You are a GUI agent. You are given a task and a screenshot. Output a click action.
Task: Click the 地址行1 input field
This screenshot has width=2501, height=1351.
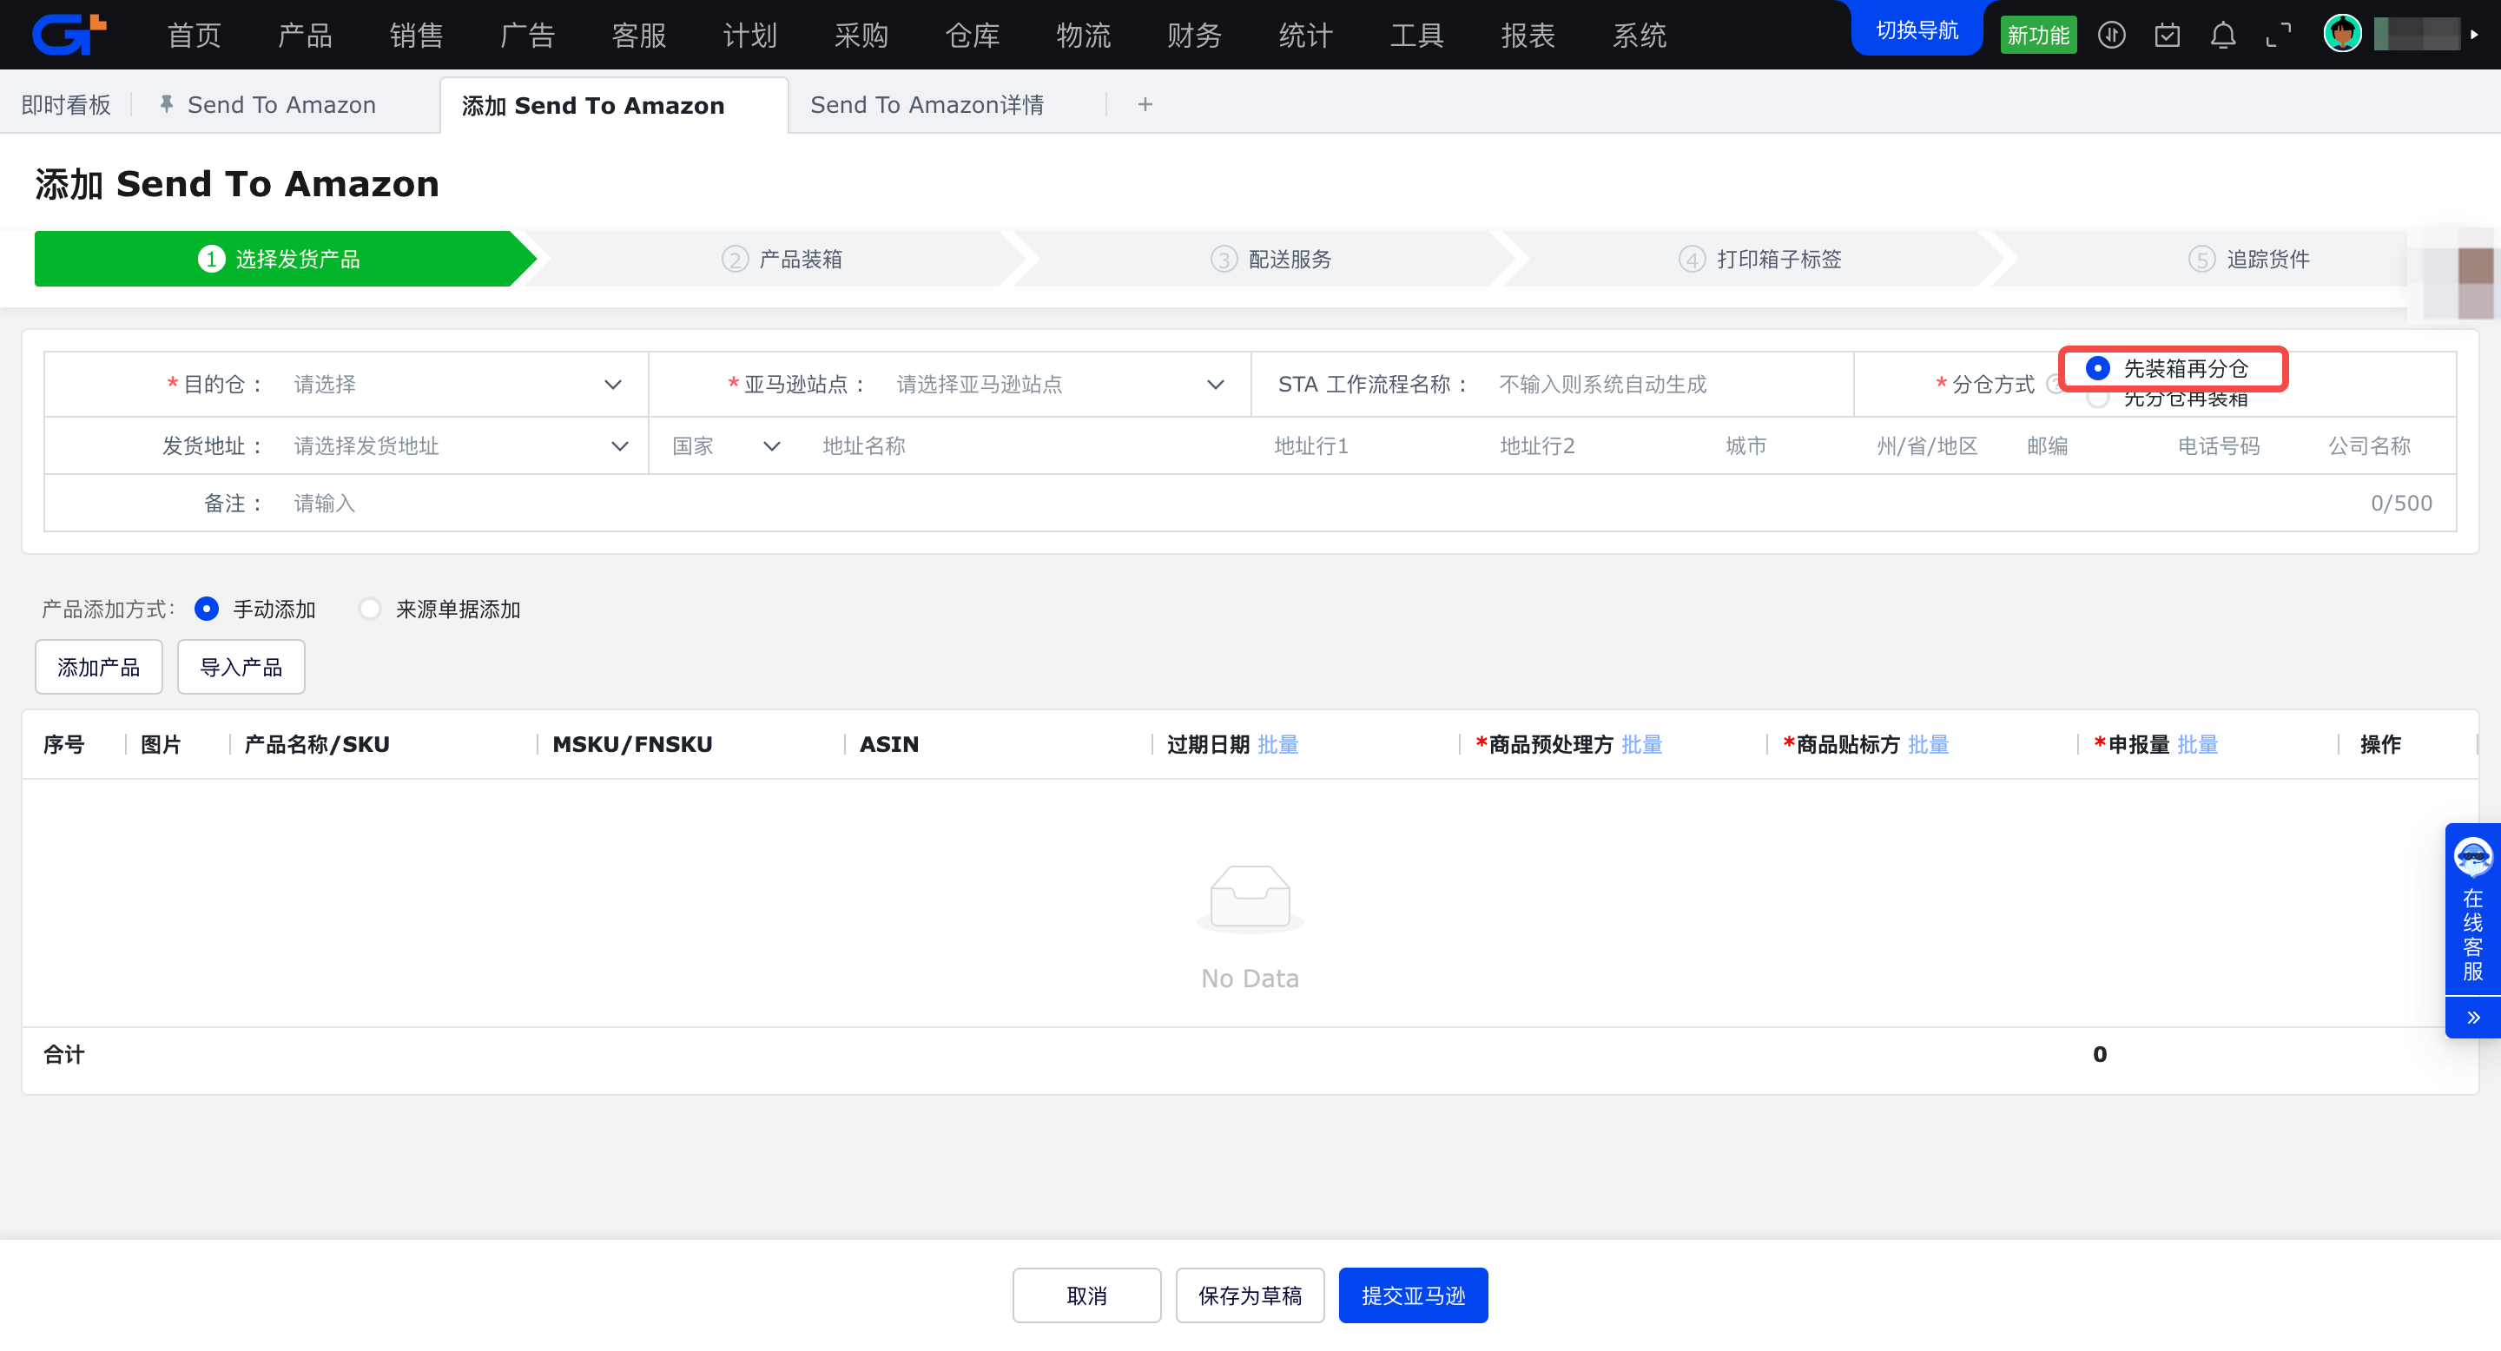pos(1374,445)
